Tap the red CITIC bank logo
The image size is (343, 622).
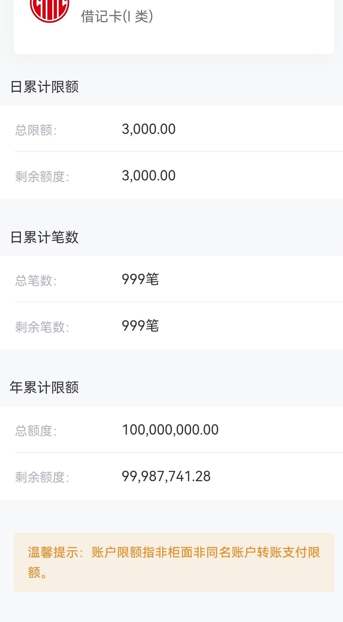click(x=50, y=10)
